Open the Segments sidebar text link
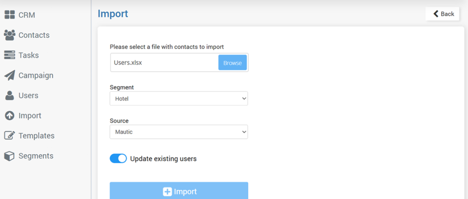Viewport: 468px width, 199px height. click(x=36, y=156)
